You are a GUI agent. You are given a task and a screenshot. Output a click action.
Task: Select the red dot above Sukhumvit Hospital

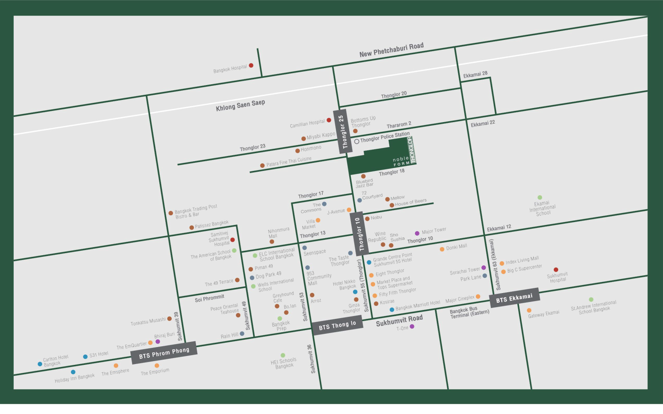[x=556, y=270]
